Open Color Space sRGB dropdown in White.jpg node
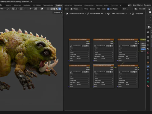Viewport: 152px width, 114px height. [83, 82]
